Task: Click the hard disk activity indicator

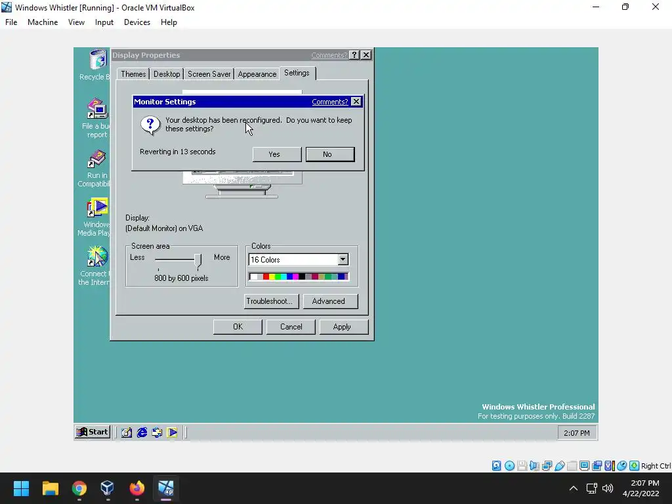Action: pos(496,466)
